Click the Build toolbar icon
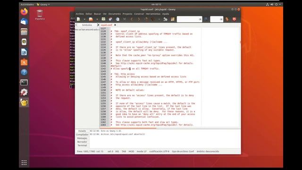The width and height of the screenshot is (302, 170). click(153, 19)
